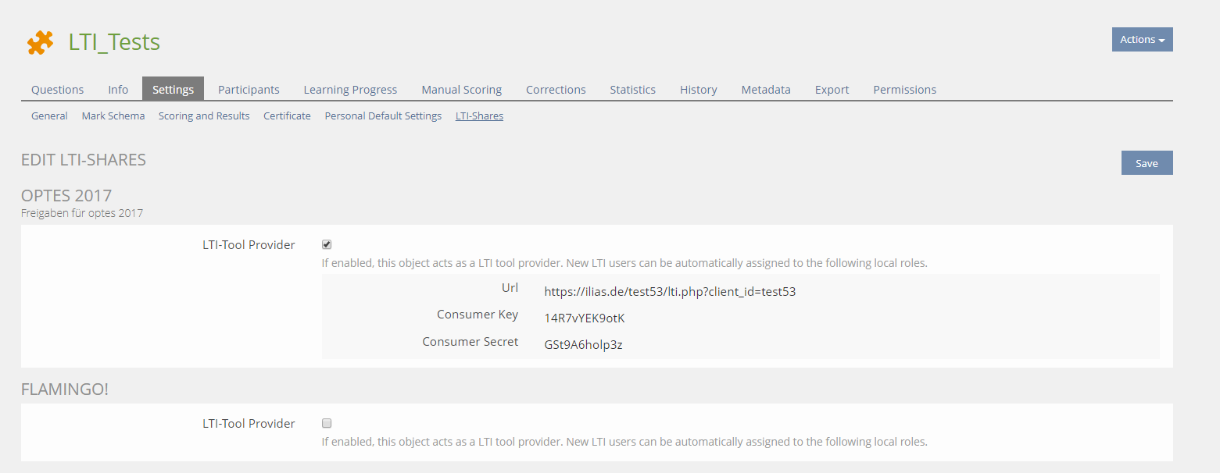Click the orange puzzle piece test icon
The height and width of the screenshot is (473, 1220).
click(x=40, y=42)
